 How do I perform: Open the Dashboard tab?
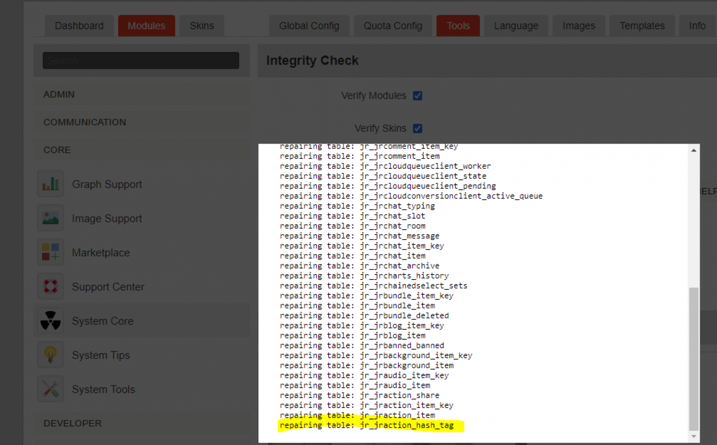click(79, 26)
